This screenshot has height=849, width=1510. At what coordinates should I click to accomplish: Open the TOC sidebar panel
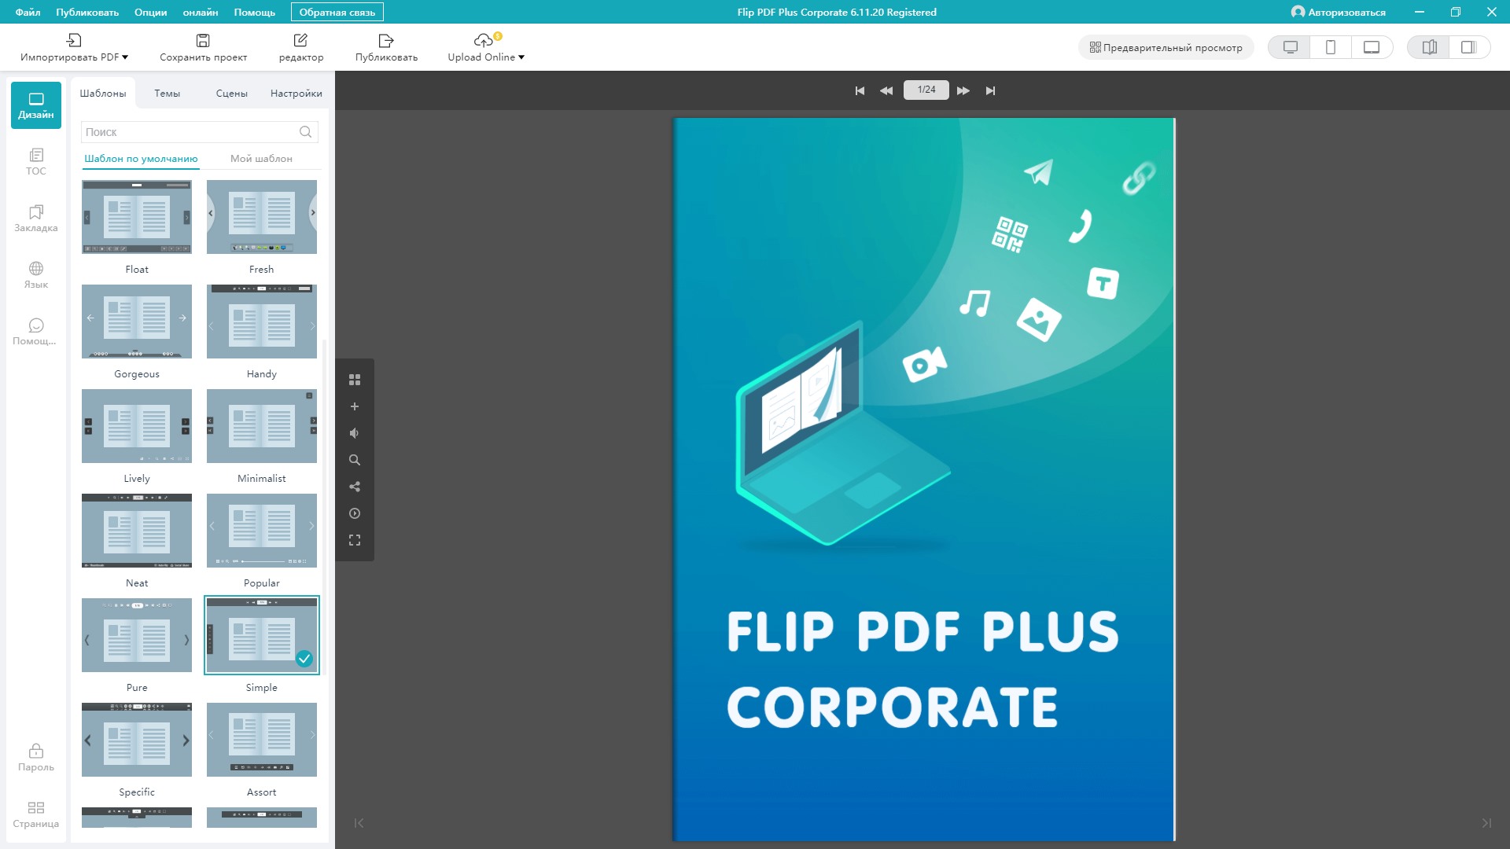click(x=36, y=161)
